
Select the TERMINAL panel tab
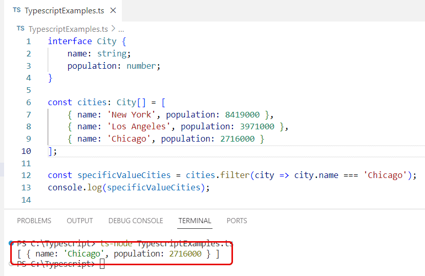(x=195, y=221)
